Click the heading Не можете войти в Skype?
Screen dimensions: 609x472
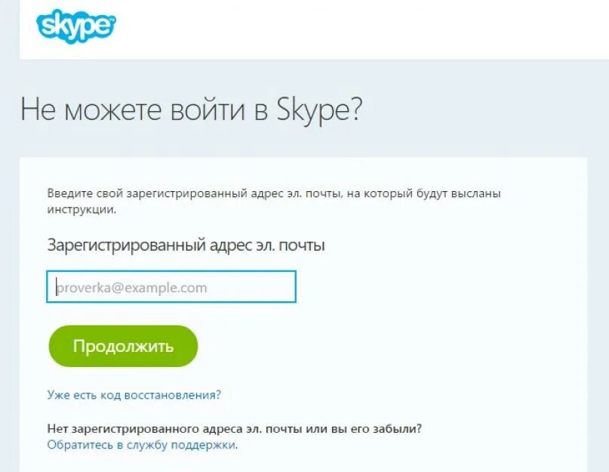point(191,110)
